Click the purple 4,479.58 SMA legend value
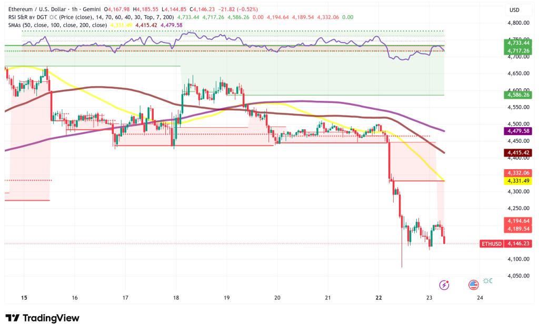This screenshot has width=539, height=332. 171,25
